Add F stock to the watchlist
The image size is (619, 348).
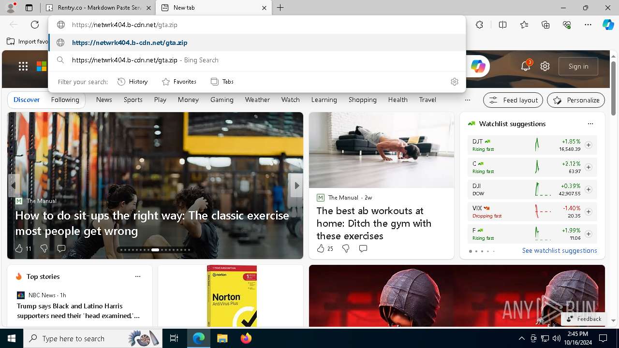[x=589, y=234]
